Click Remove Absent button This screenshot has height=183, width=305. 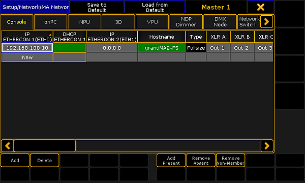(201, 161)
